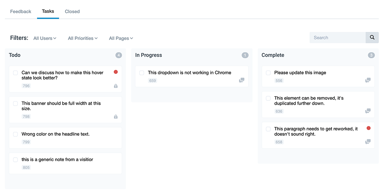Switch to the Feedback tab
The height and width of the screenshot is (196, 385).
pyautogui.click(x=21, y=12)
